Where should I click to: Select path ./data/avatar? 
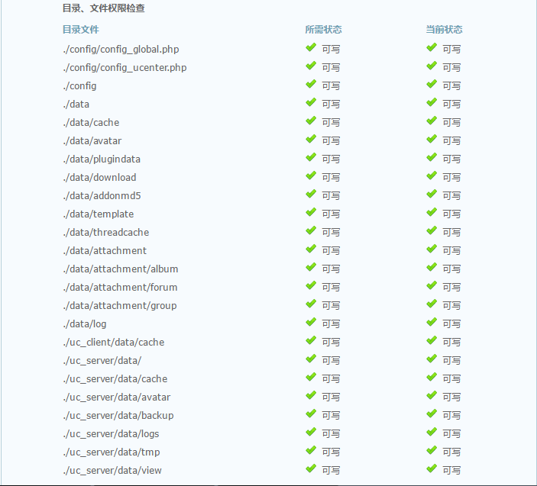[92, 141]
